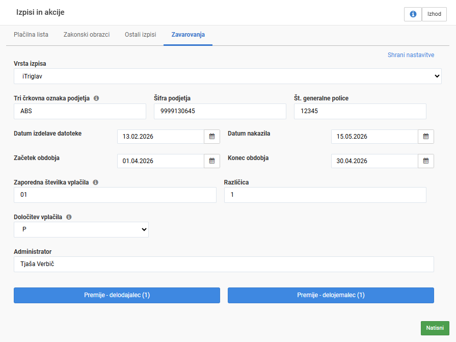
Task: Expand the Vrsta izpisa dropdown
Action: point(228,76)
